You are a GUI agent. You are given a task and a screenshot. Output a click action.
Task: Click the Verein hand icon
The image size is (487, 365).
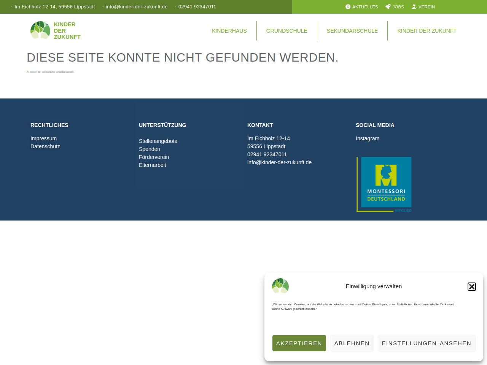click(x=414, y=7)
